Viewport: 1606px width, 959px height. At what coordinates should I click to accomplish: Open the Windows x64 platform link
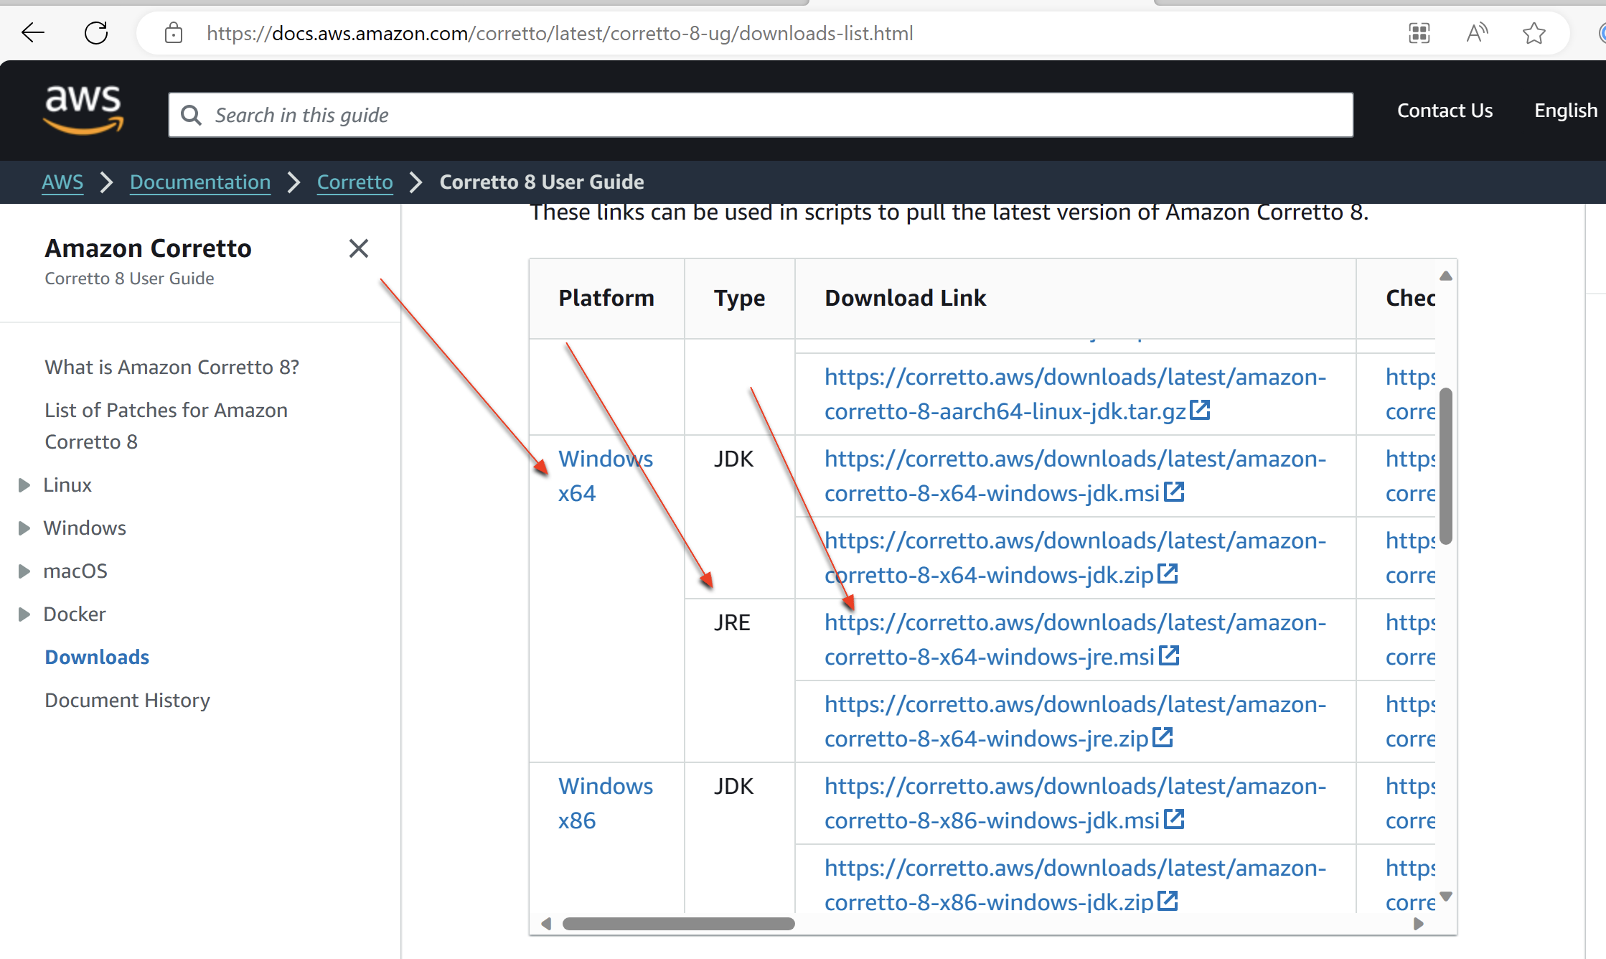pyautogui.click(x=606, y=476)
